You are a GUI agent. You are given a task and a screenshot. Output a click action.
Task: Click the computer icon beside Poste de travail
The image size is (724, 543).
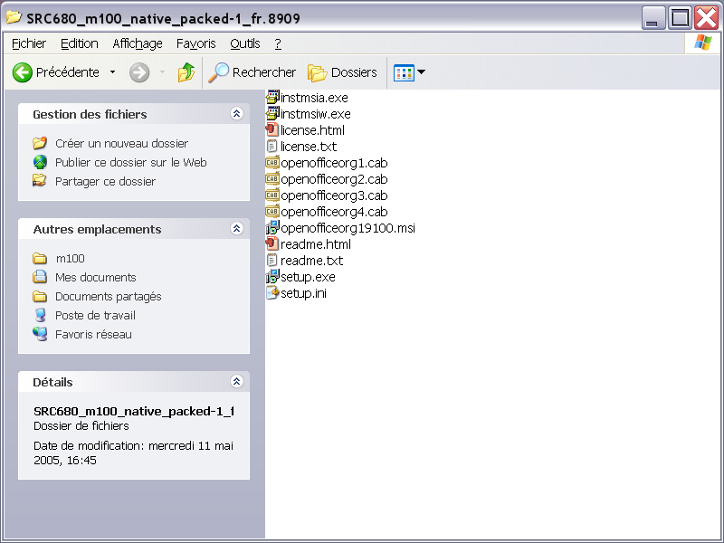click(x=40, y=315)
